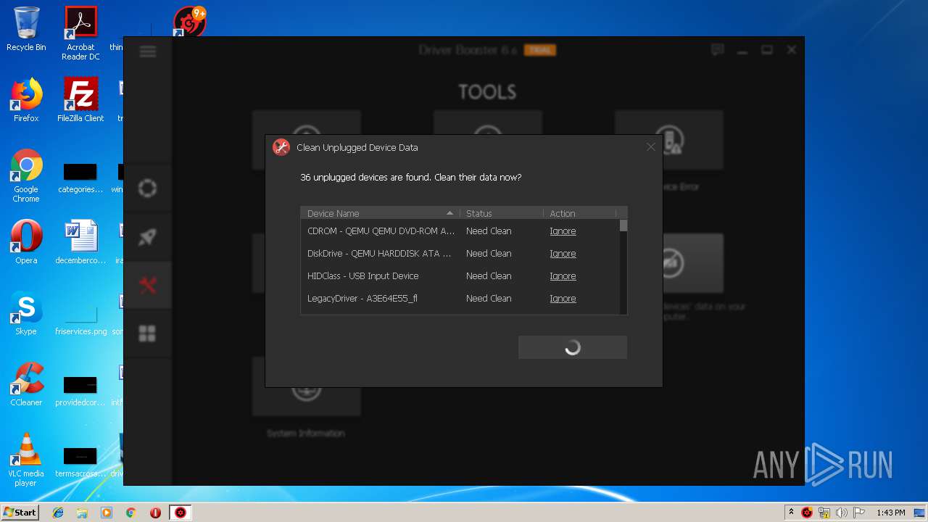Open the Action Center grid icon in sidebar
Viewport: 928px width, 522px height.
click(147, 333)
